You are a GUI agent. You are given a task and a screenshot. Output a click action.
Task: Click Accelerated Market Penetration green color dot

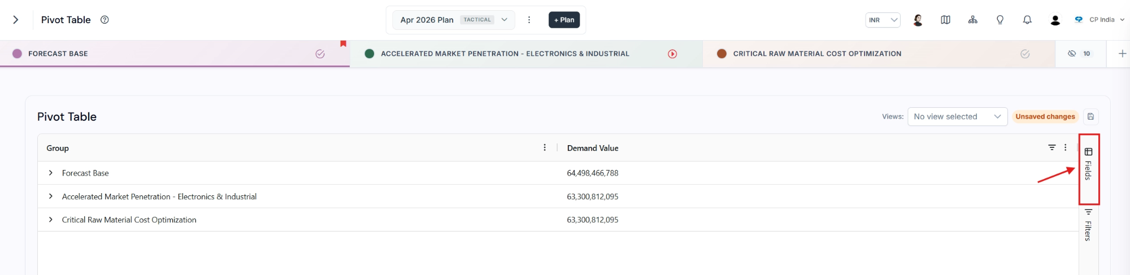pos(370,54)
